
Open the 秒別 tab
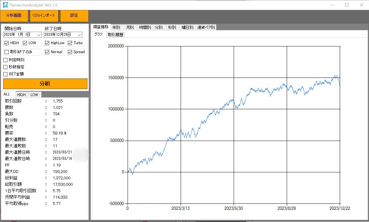pos(172,28)
